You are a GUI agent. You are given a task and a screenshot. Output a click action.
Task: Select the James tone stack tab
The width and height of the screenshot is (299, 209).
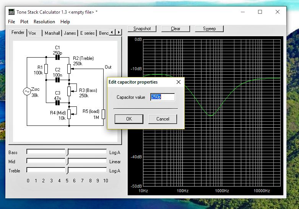point(70,33)
